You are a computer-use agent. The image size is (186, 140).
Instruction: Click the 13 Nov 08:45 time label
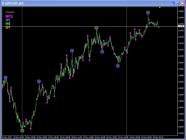(x=65, y=137)
